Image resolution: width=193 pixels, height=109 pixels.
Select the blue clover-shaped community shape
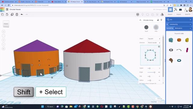coord(171,40)
